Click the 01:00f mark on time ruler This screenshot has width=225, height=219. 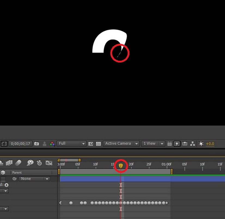coord(167,164)
